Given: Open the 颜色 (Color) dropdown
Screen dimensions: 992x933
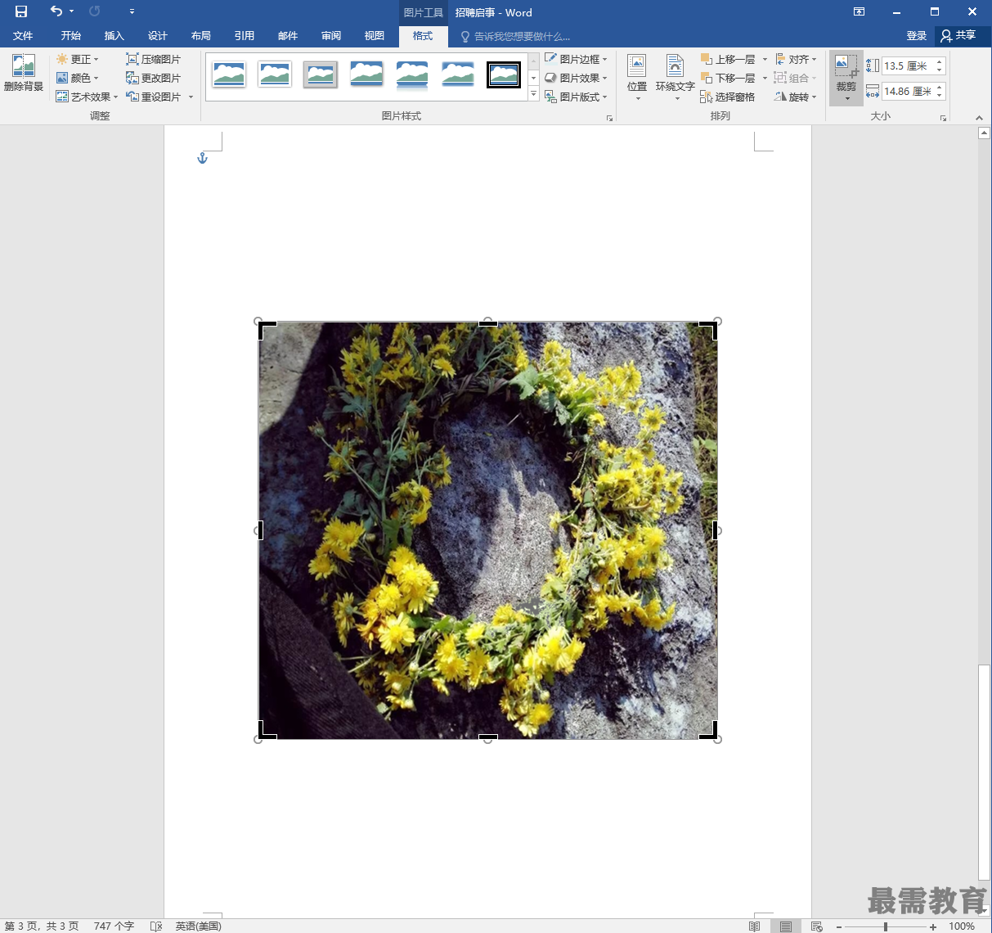Looking at the screenshot, I should point(78,78).
